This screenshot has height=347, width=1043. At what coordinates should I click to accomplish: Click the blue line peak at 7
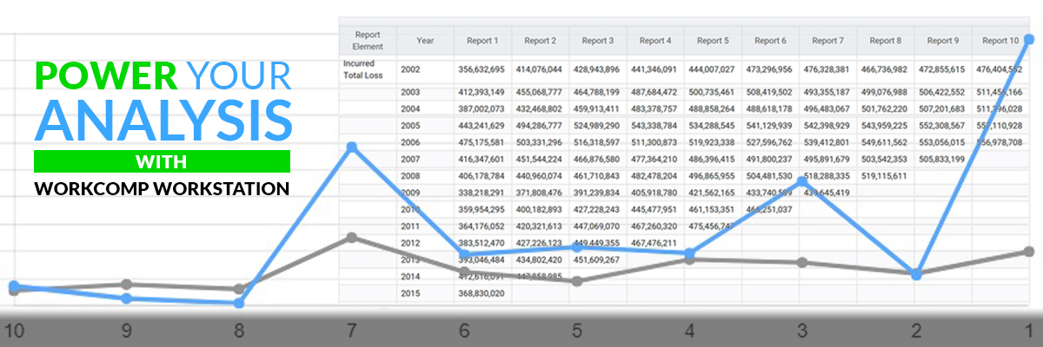click(351, 147)
